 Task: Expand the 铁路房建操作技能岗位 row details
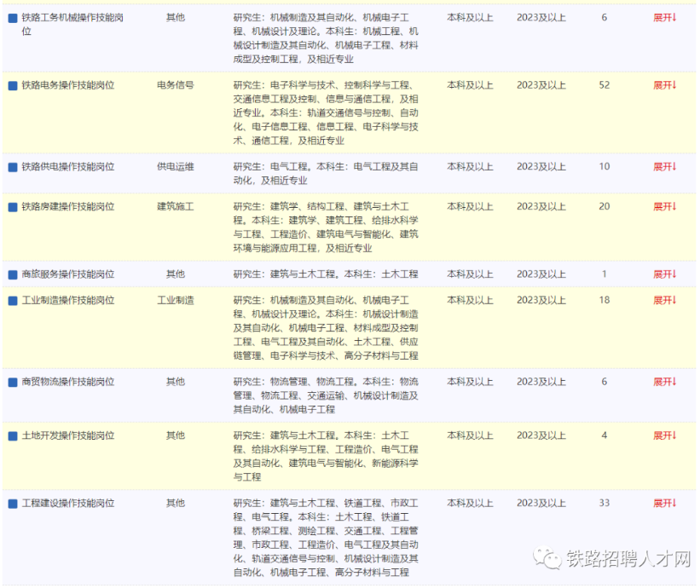pos(664,207)
